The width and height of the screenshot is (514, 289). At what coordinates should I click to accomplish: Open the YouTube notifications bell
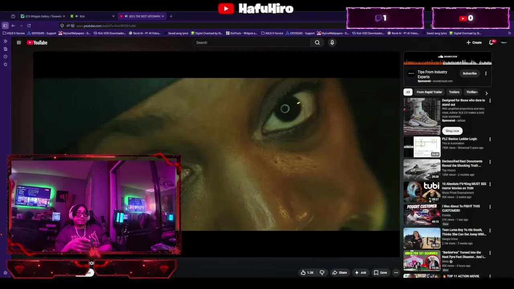coord(491,43)
